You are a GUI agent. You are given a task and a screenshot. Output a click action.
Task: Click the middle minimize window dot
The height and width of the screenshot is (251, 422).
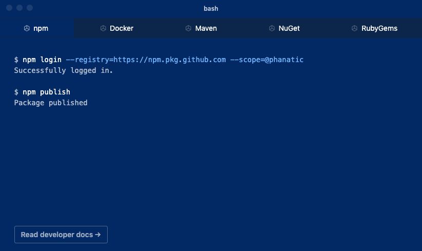(x=19, y=8)
